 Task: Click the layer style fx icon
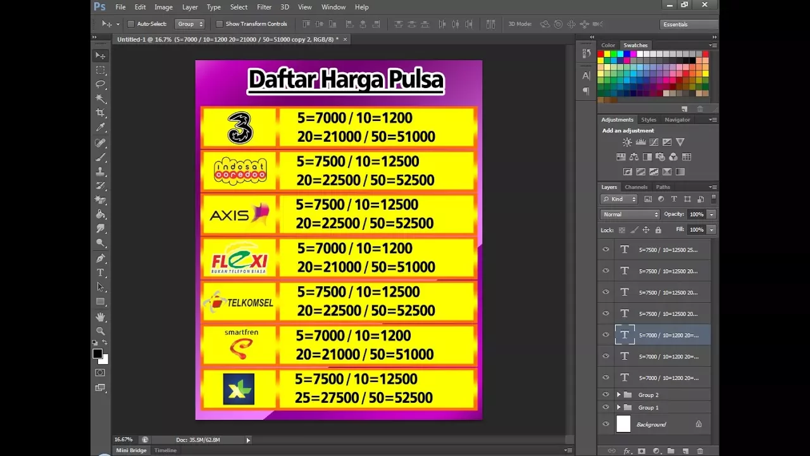pyautogui.click(x=628, y=451)
